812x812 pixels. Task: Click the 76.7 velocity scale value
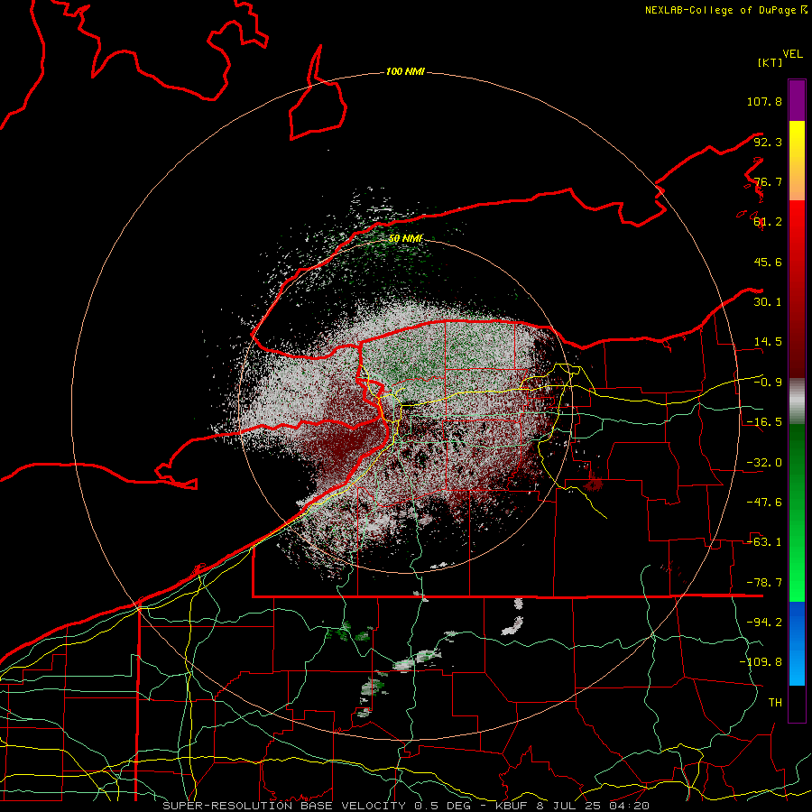coord(768,181)
